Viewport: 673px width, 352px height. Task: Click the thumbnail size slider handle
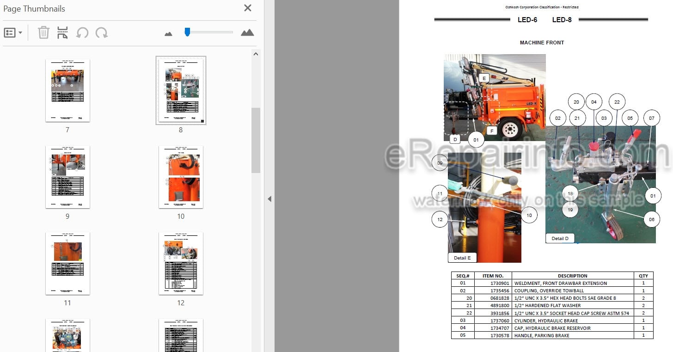187,32
